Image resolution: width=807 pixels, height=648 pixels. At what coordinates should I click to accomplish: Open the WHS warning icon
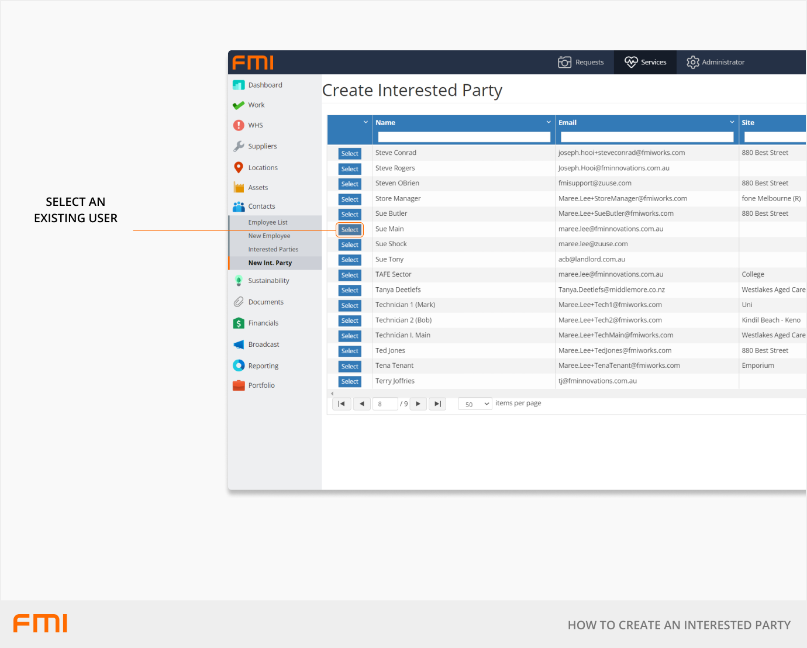click(x=239, y=125)
